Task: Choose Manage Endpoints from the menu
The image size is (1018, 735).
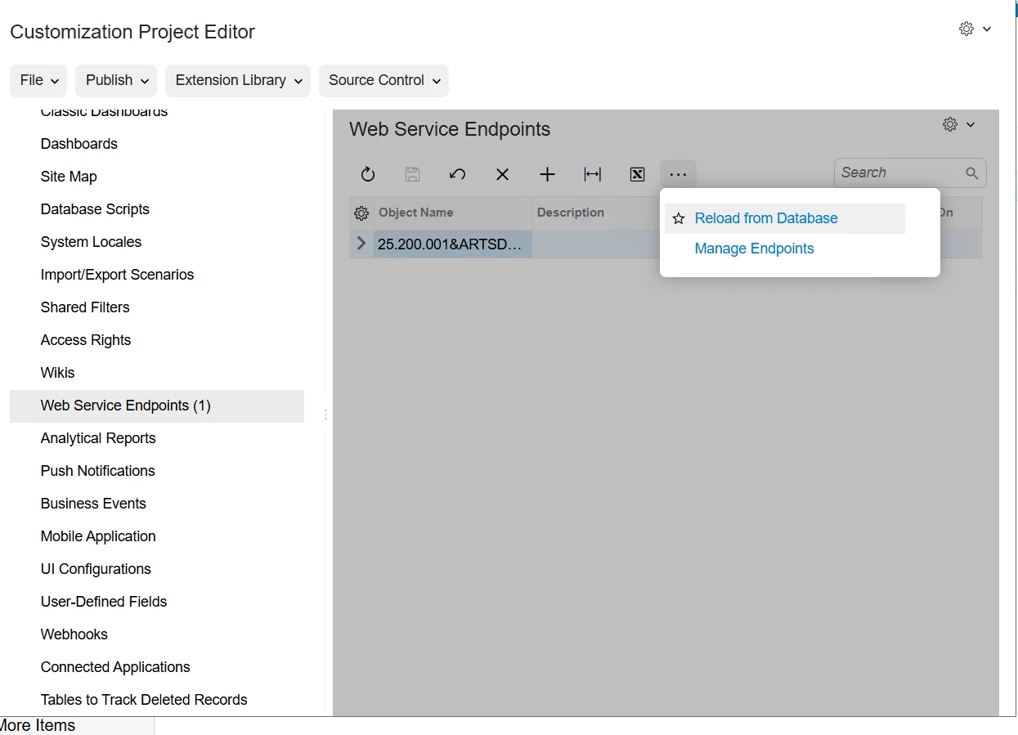Action: click(754, 249)
